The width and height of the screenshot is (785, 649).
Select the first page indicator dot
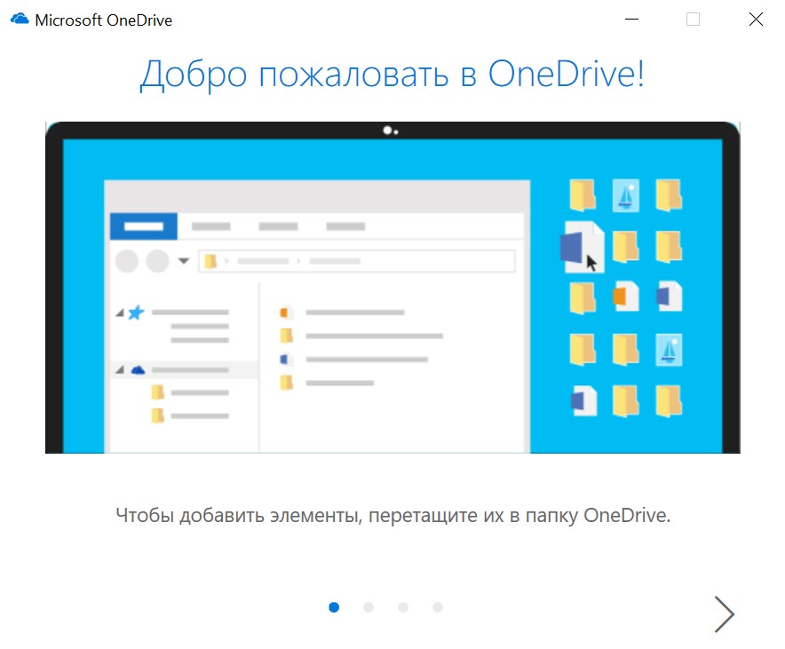point(334,607)
